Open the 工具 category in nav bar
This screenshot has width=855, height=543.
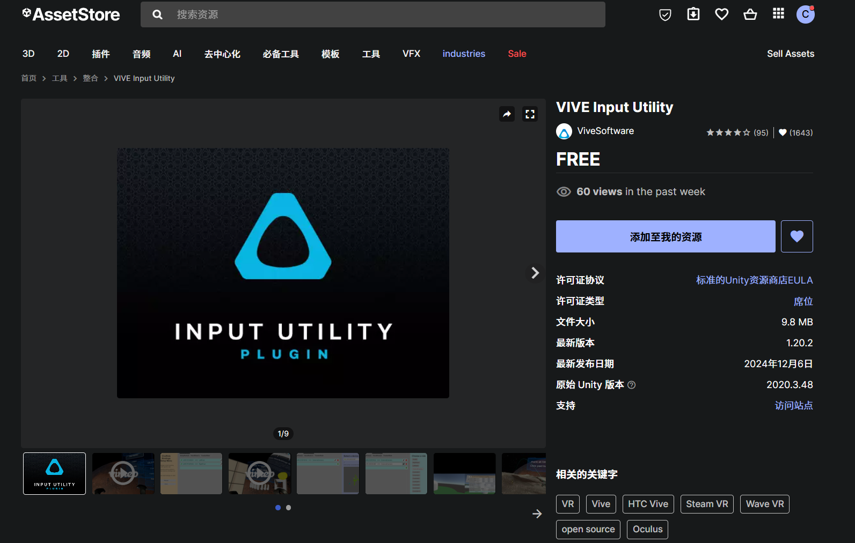point(371,54)
